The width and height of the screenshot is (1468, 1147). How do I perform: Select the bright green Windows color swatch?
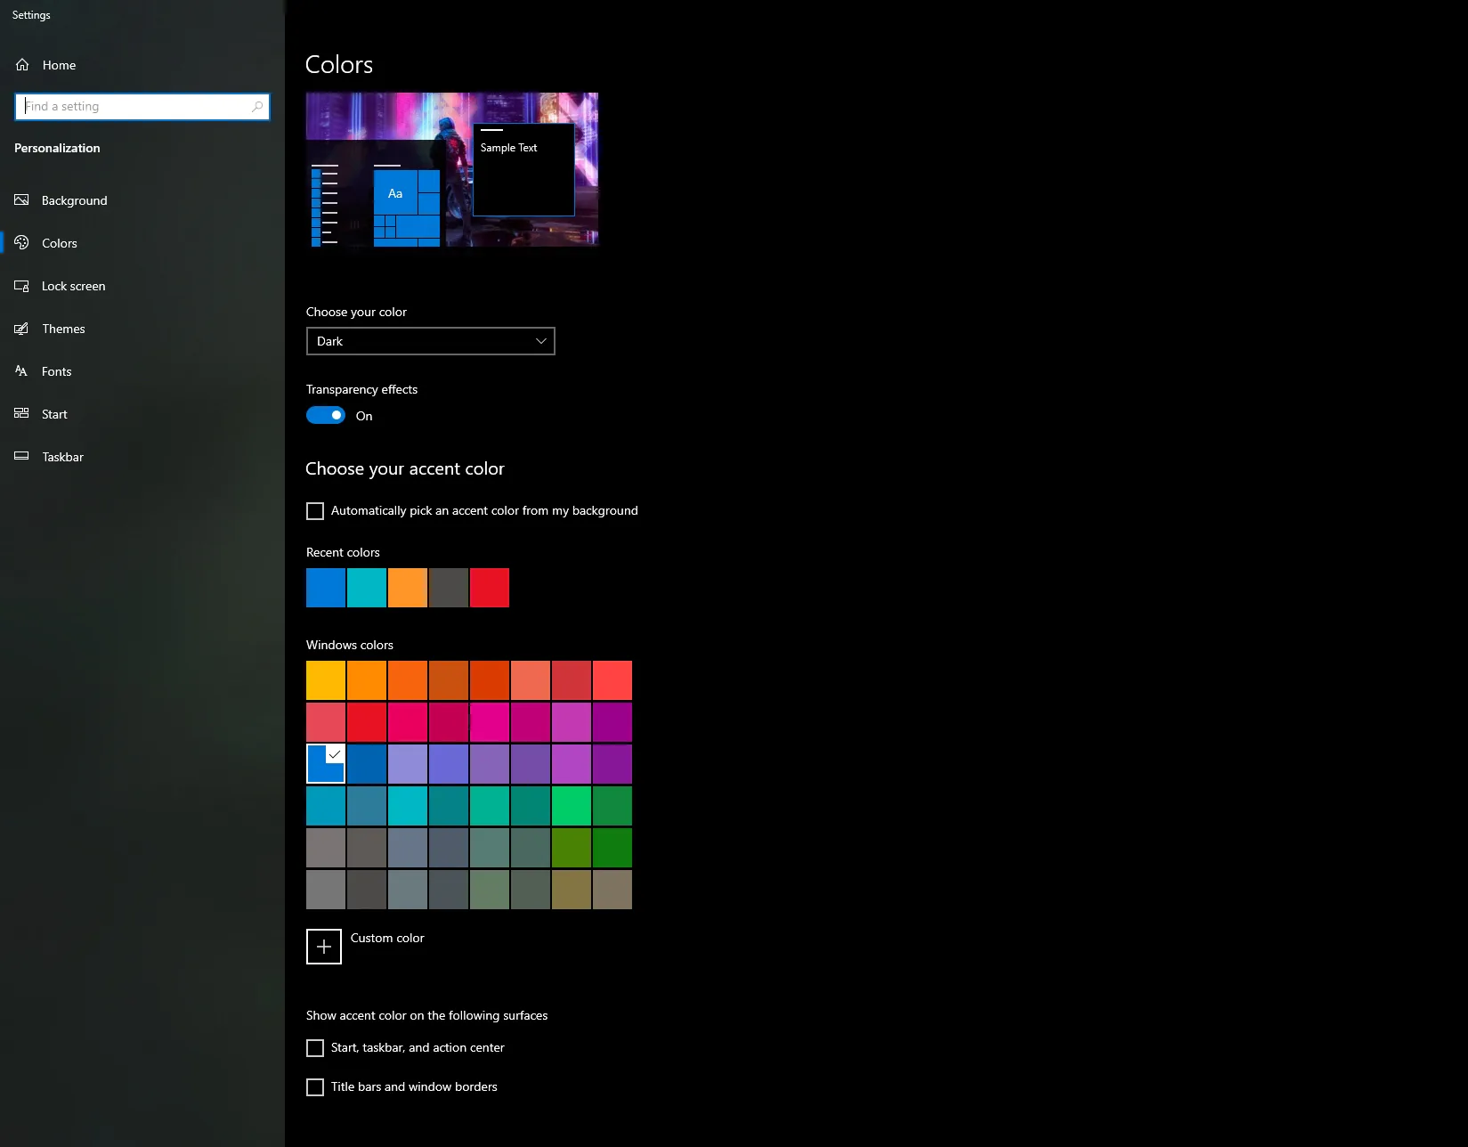click(572, 806)
